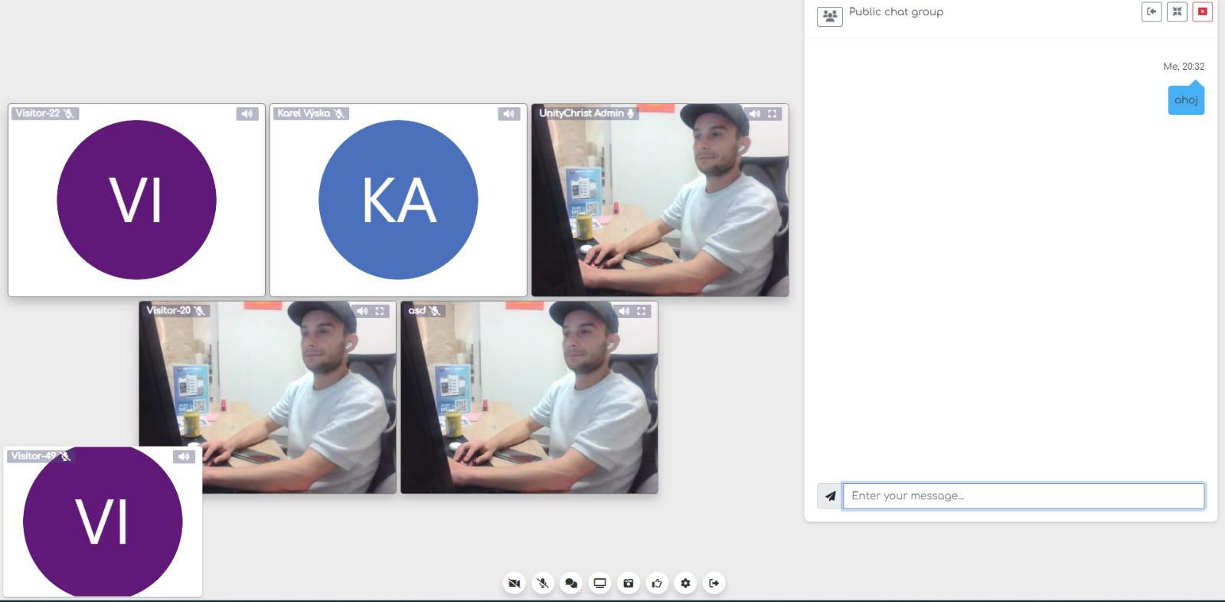1225x602 pixels.
Task: Pop out the chat panel
Action: click(x=1151, y=11)
